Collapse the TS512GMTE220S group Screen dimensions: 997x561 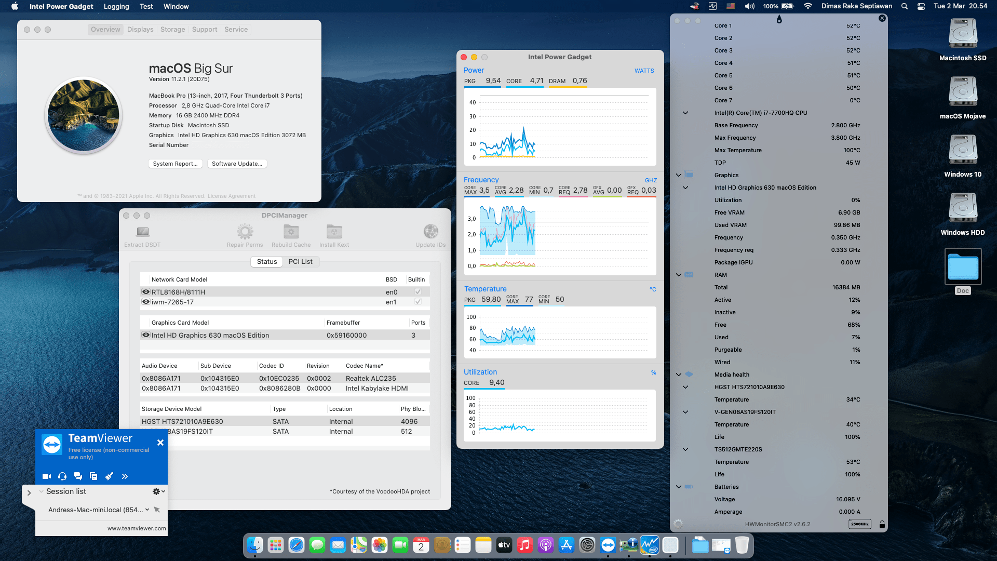point(685,449)
